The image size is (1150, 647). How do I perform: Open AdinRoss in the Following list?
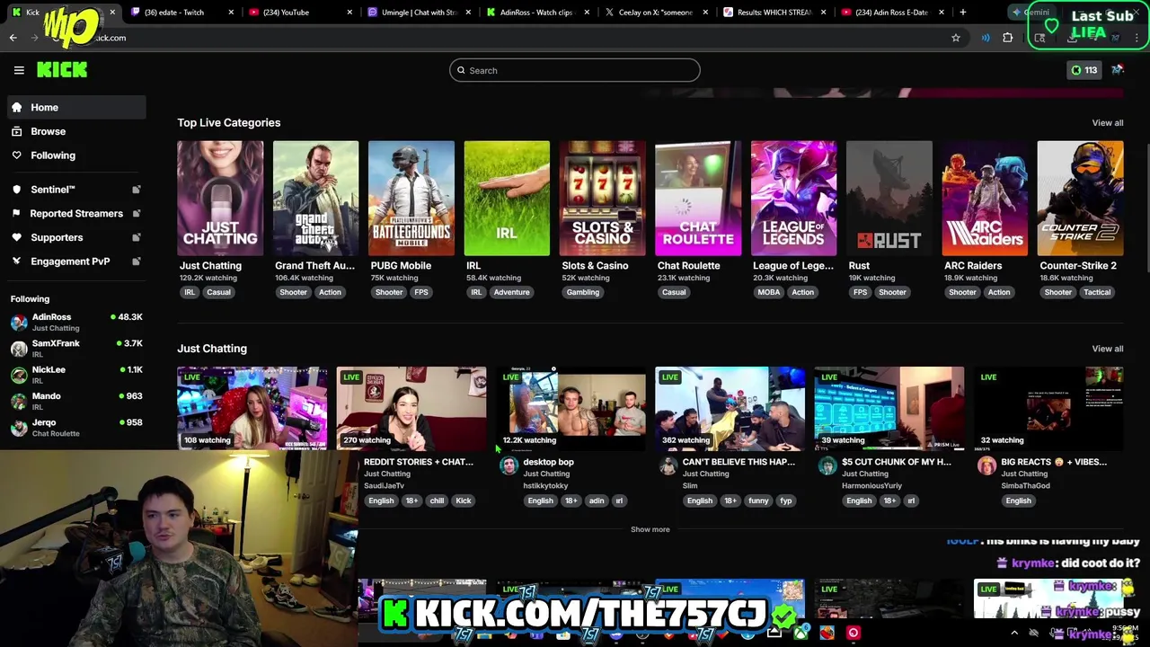coord(76,322)
